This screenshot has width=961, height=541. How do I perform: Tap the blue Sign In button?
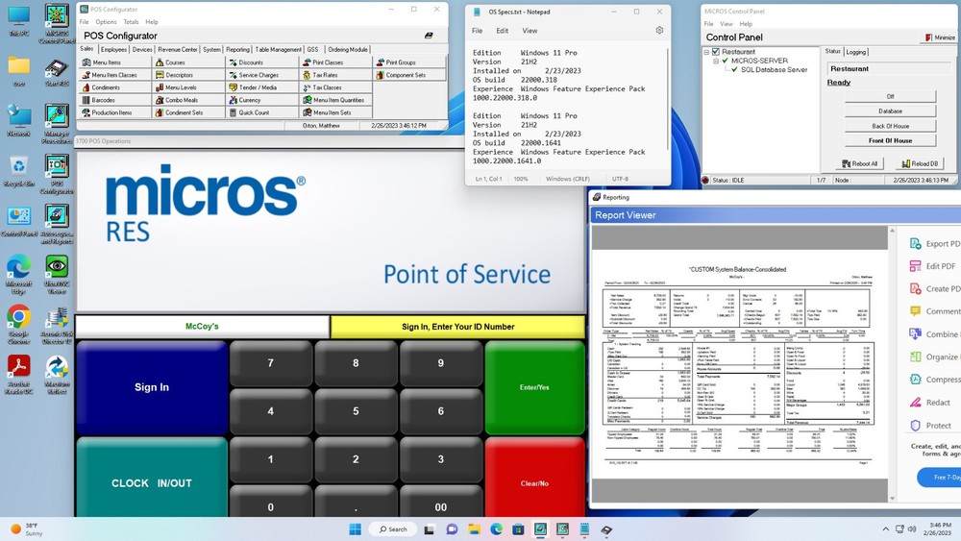[x=152, y=387]
